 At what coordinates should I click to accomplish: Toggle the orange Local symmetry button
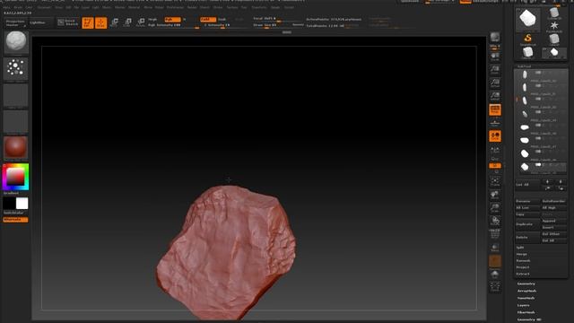point(495,136)
